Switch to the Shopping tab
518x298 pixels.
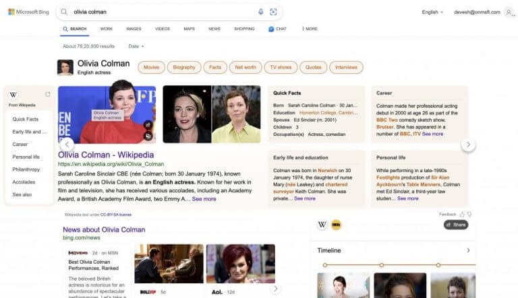pos(244,29)
